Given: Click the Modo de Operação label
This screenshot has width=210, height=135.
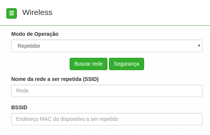Looking at the screenshot, I should tap(35, 34).
